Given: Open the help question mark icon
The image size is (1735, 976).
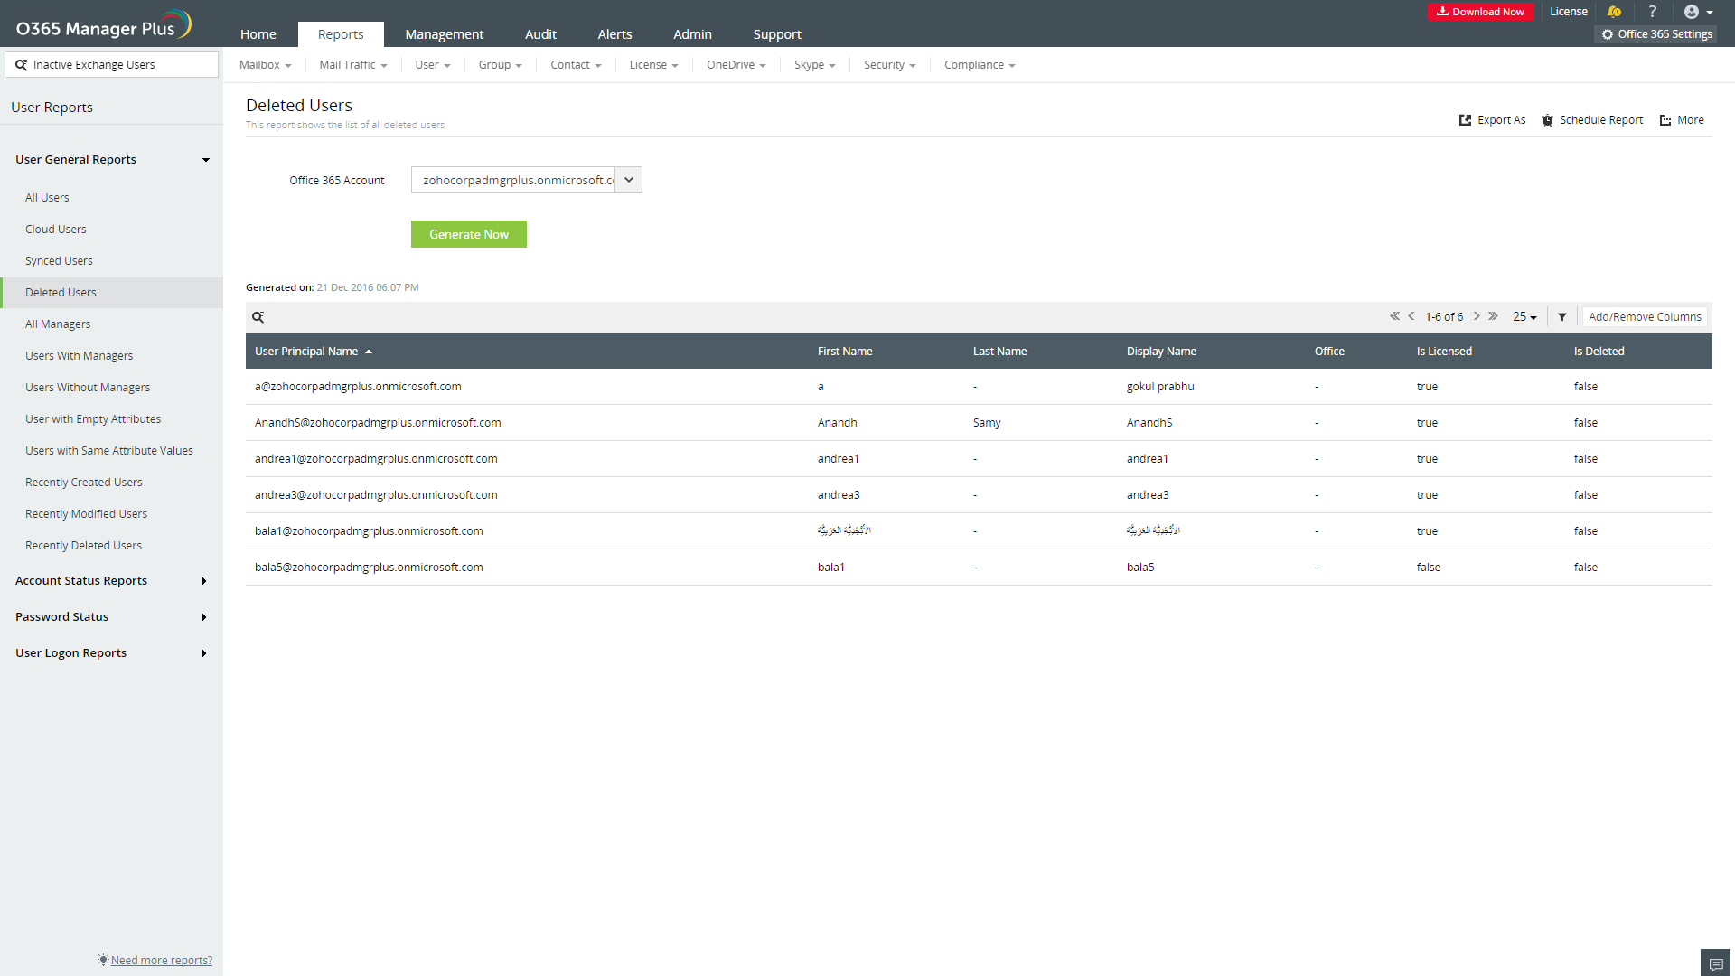Looking at the screenshot, I should pyautogui.click(x=1653, y=12).
